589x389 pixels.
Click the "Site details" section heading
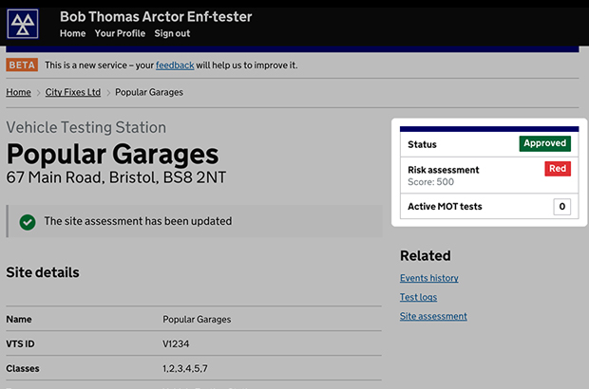(x=43, y=272)
